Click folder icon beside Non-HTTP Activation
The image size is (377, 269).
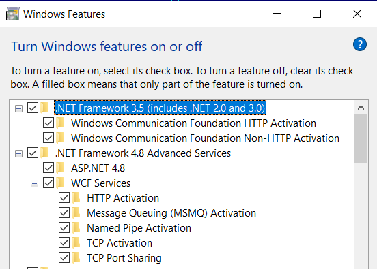pyautogui.click(x=60, y=138)
